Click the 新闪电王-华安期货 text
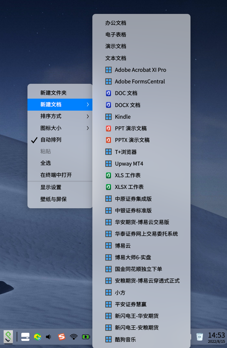The height and width of the screenshot is (348, 227). [x=137, y=316]
